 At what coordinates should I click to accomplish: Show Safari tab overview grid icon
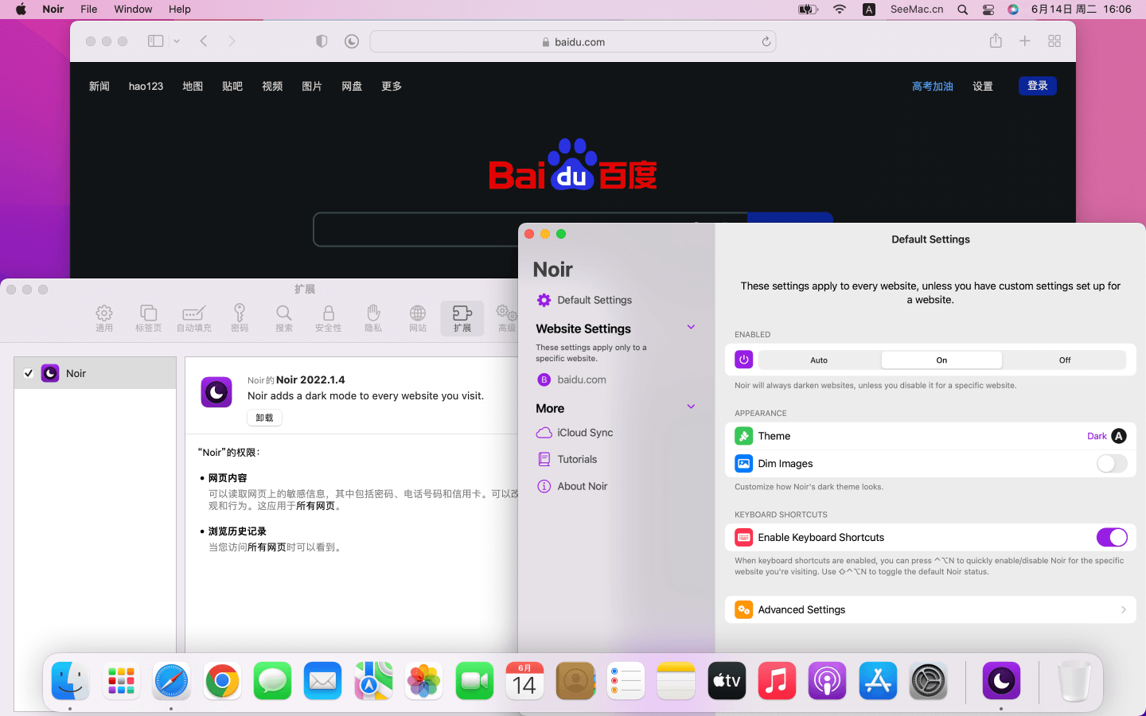point(1054,41)
